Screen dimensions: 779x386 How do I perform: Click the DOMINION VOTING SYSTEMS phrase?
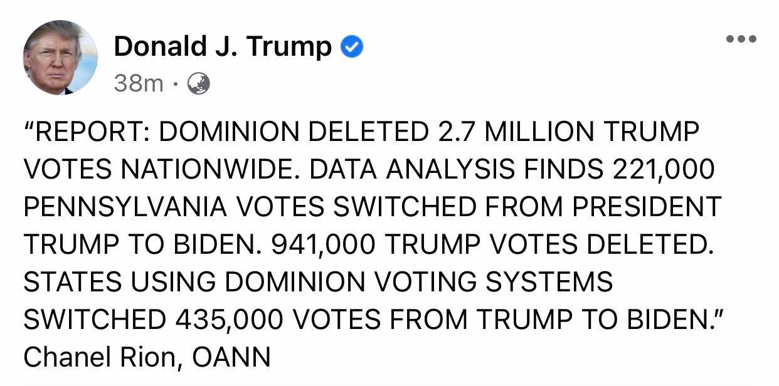[418, 281]
